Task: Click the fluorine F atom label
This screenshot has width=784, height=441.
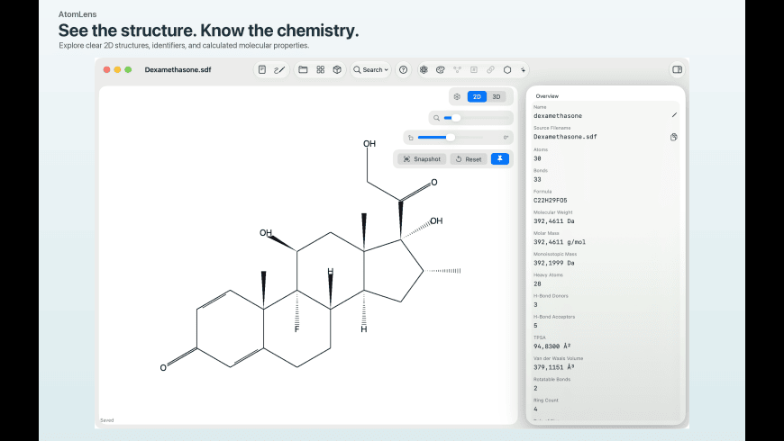Action: (x=297, y=329)
